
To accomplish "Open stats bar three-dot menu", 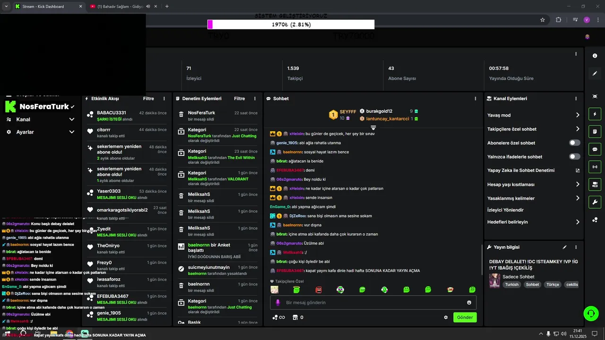I will 576,54.
